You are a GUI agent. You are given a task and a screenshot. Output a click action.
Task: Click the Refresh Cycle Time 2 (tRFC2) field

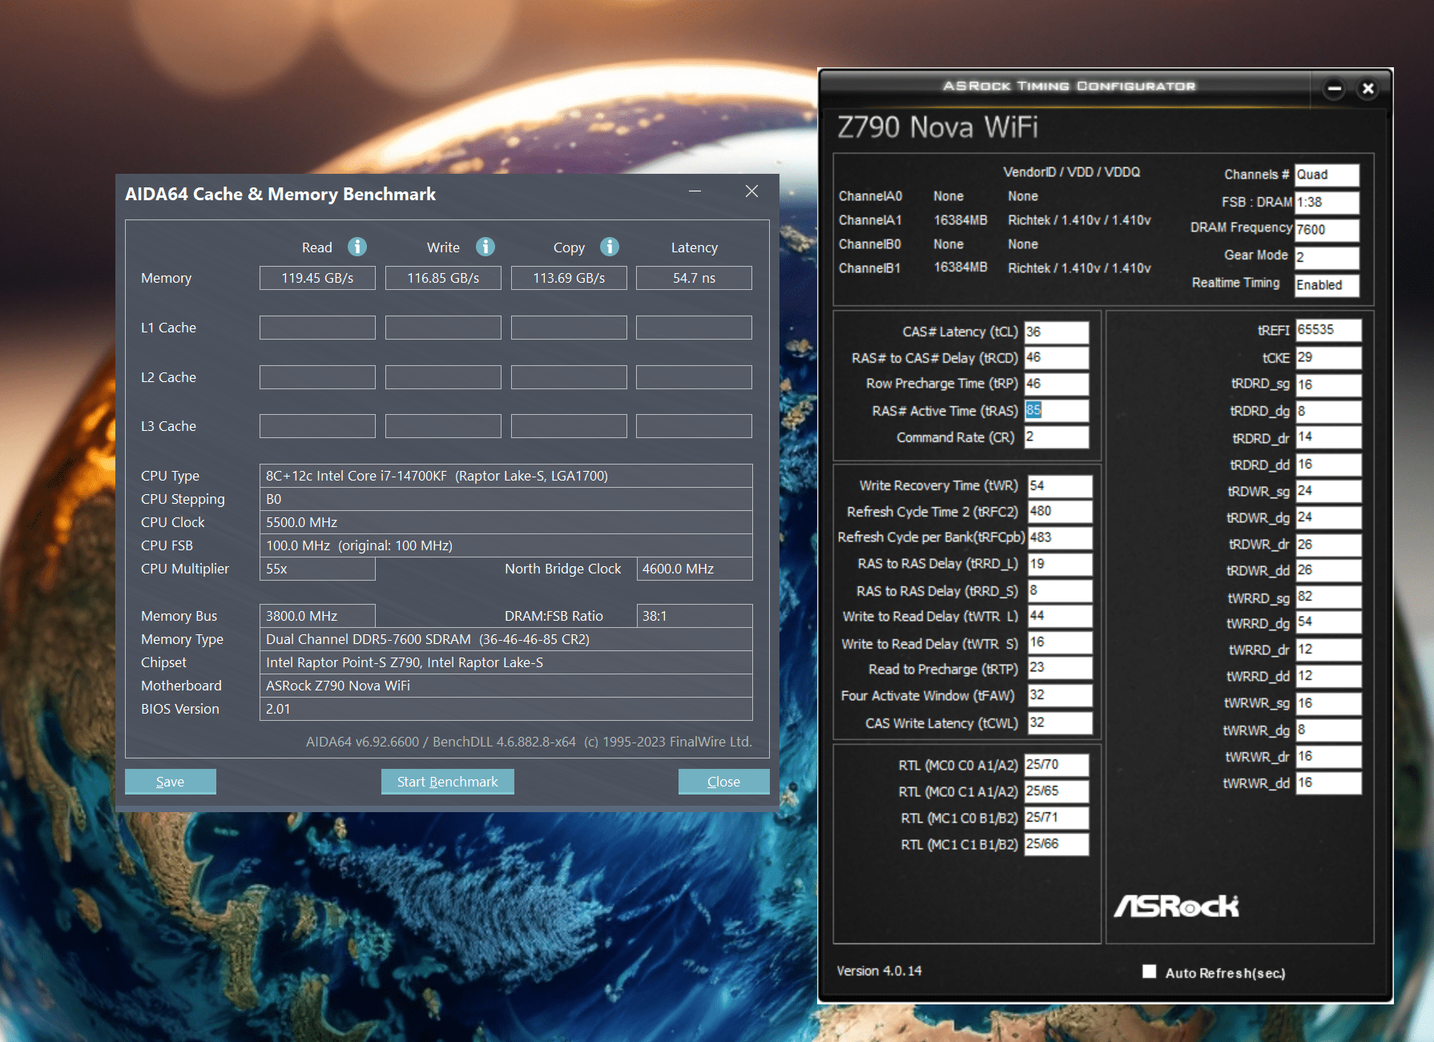click(1060, 511)
